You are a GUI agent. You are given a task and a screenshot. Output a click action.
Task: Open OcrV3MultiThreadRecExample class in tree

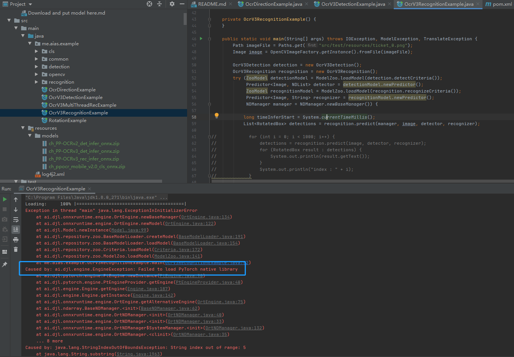83,105
